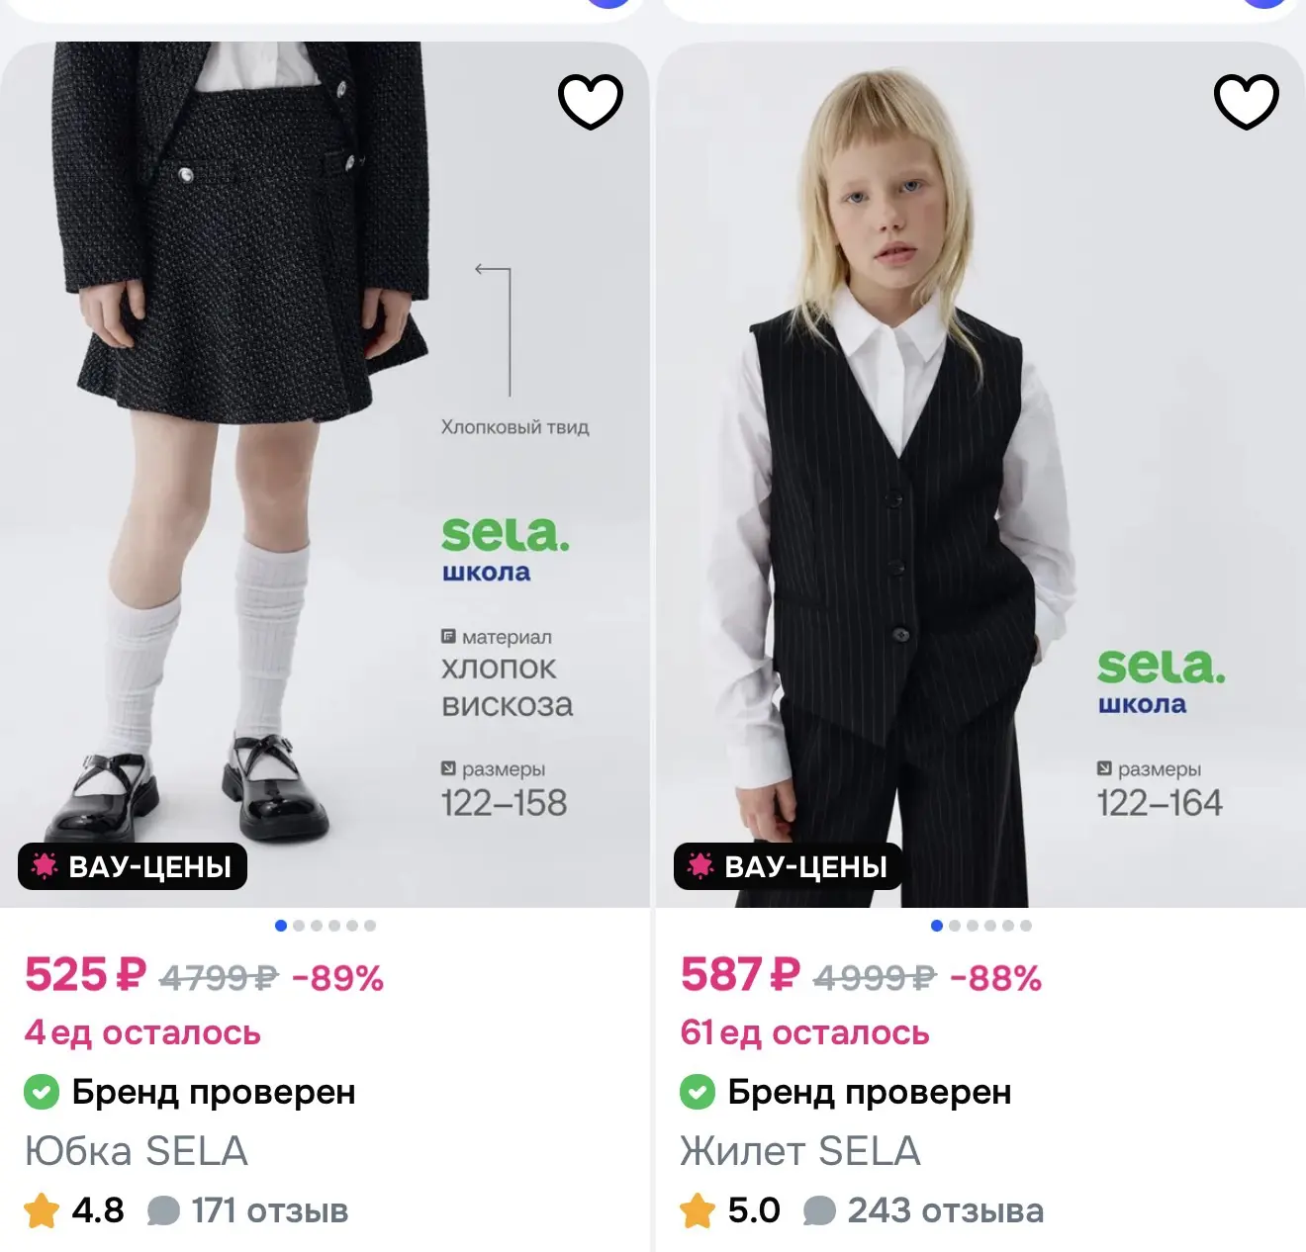Select the skirt price 525 ₽

[x=85, y=975]
